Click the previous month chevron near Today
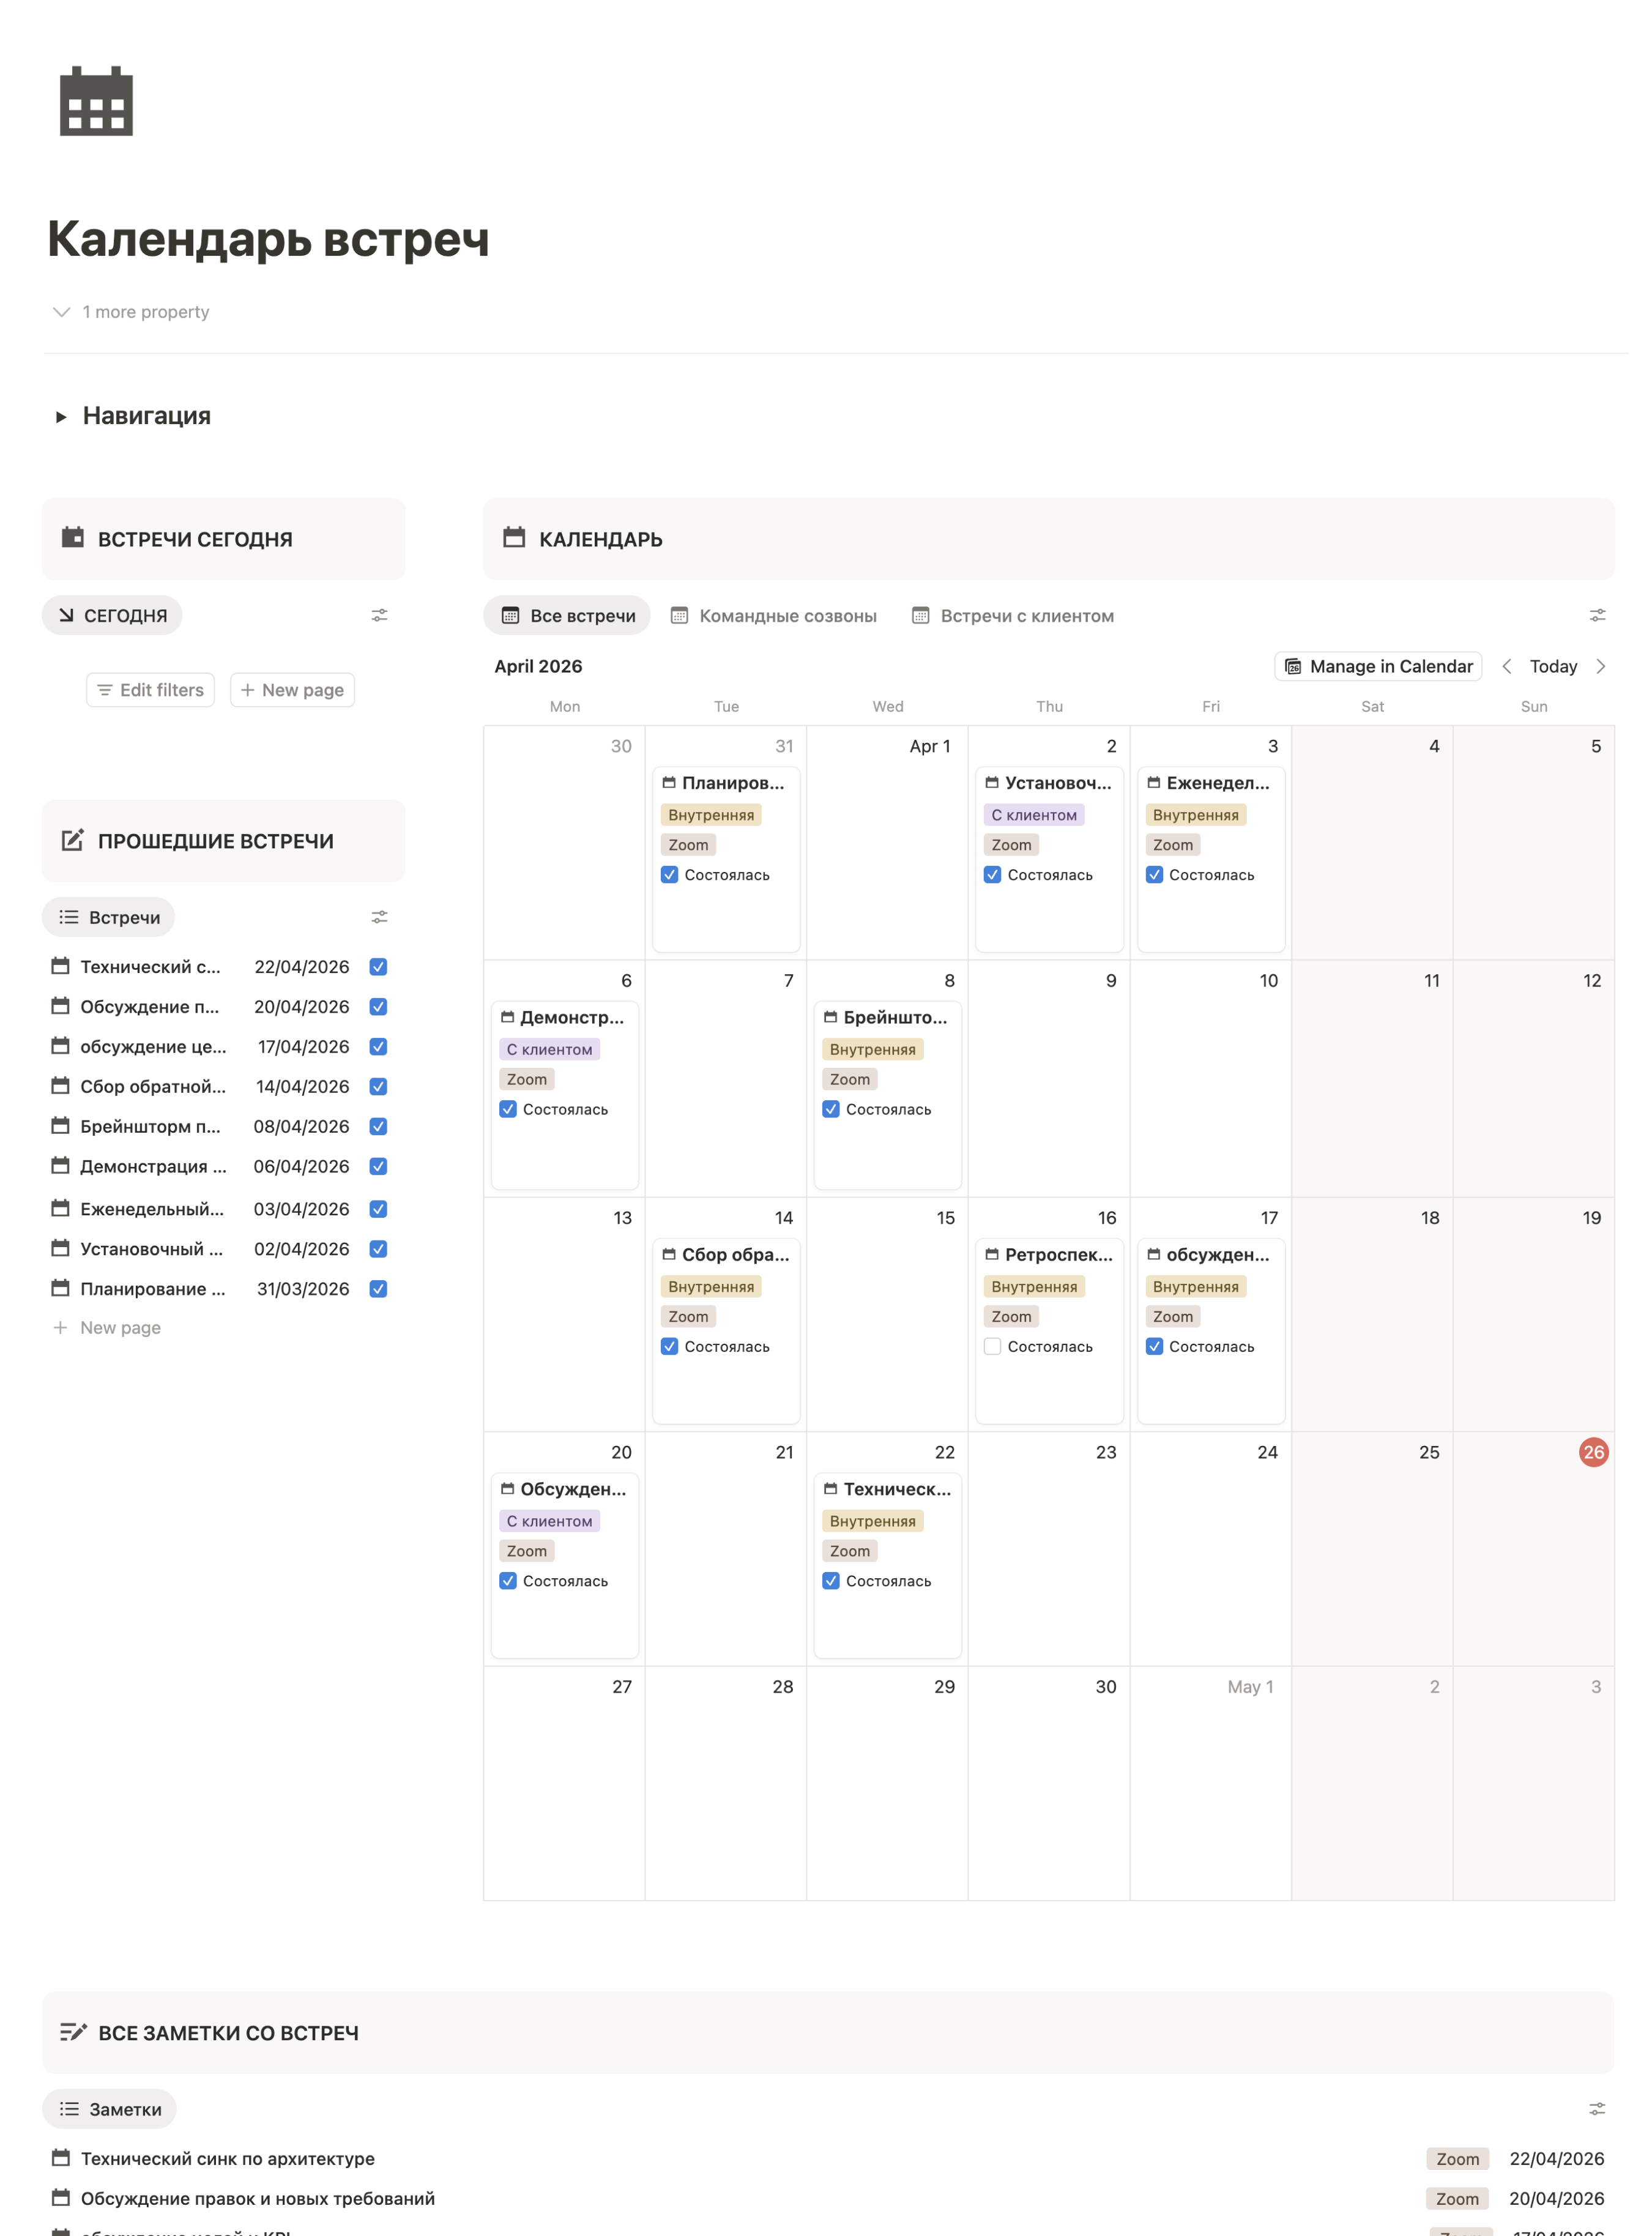 tap(1507, 666)
